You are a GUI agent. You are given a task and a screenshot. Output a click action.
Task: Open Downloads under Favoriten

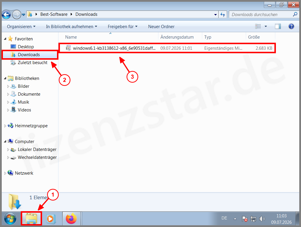pos(29,55)
